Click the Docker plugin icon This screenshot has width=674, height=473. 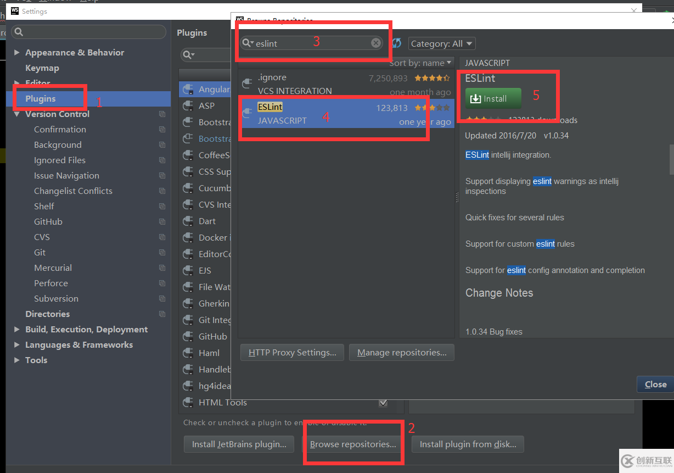188,237
